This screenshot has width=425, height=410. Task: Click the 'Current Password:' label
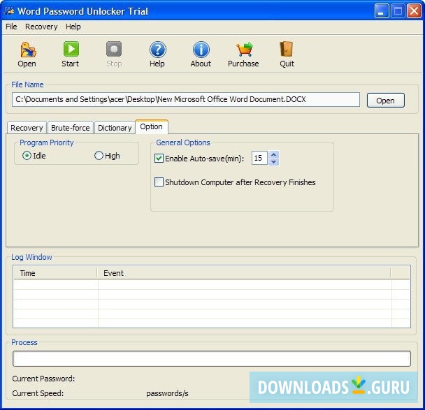coord(43,379)
